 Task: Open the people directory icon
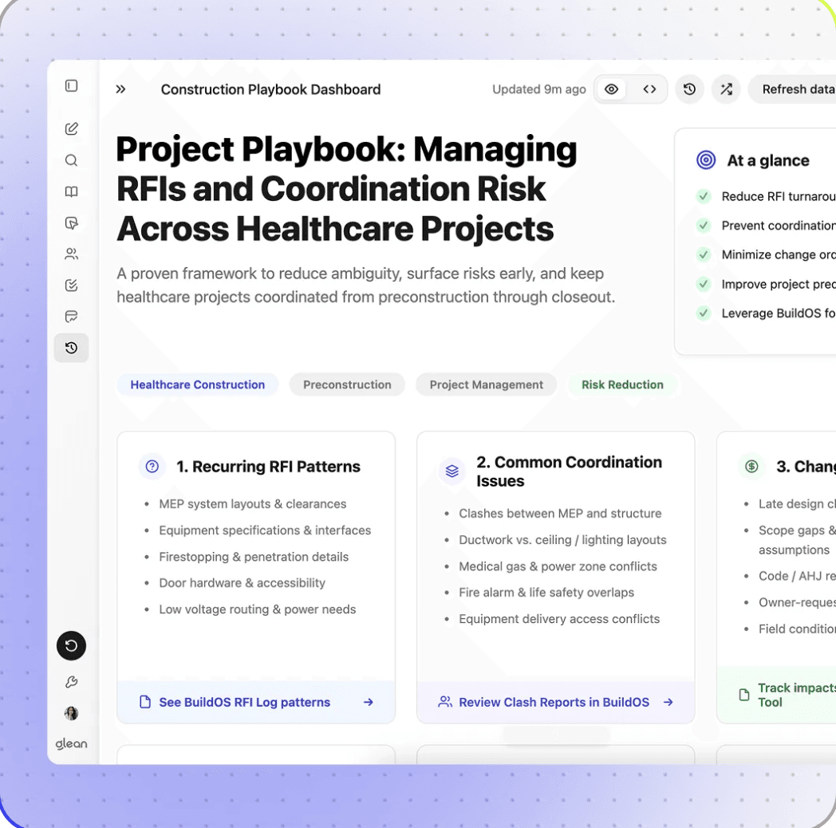[72, 254]
